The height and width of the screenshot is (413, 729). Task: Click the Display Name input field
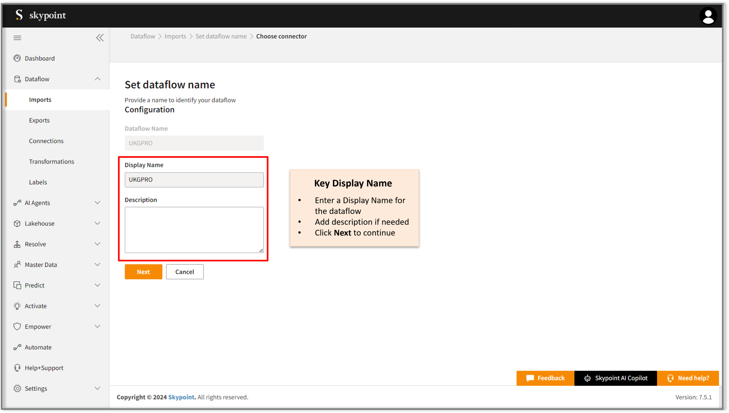[194, 179]
